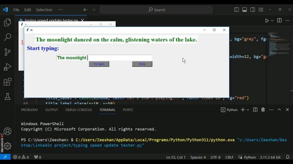
Task: Switch to the DEBUG CONSOLE tab
Action: click(79, 110)
